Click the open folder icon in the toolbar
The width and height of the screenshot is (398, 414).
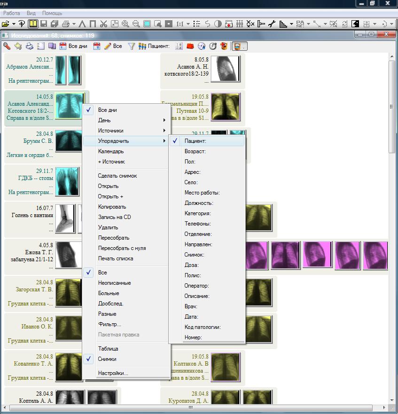point(6,23)
